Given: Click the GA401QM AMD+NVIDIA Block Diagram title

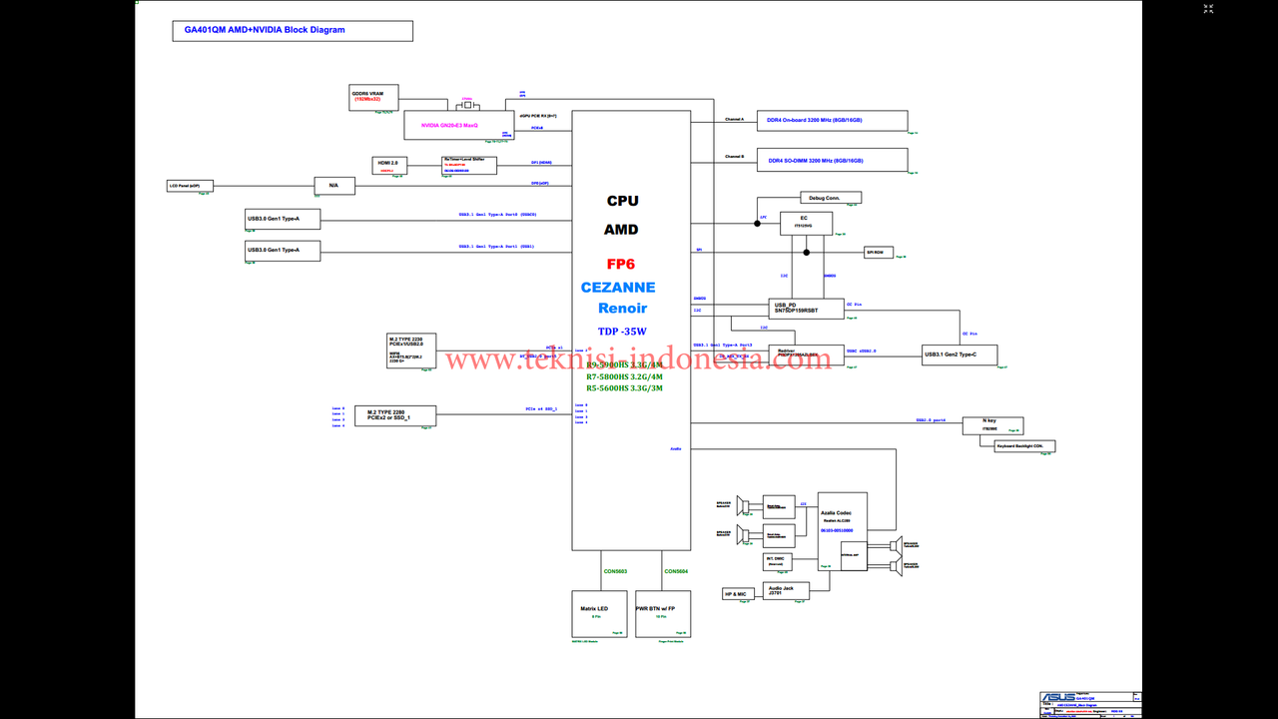Looking at the screenshot, I should pos(265,30).
